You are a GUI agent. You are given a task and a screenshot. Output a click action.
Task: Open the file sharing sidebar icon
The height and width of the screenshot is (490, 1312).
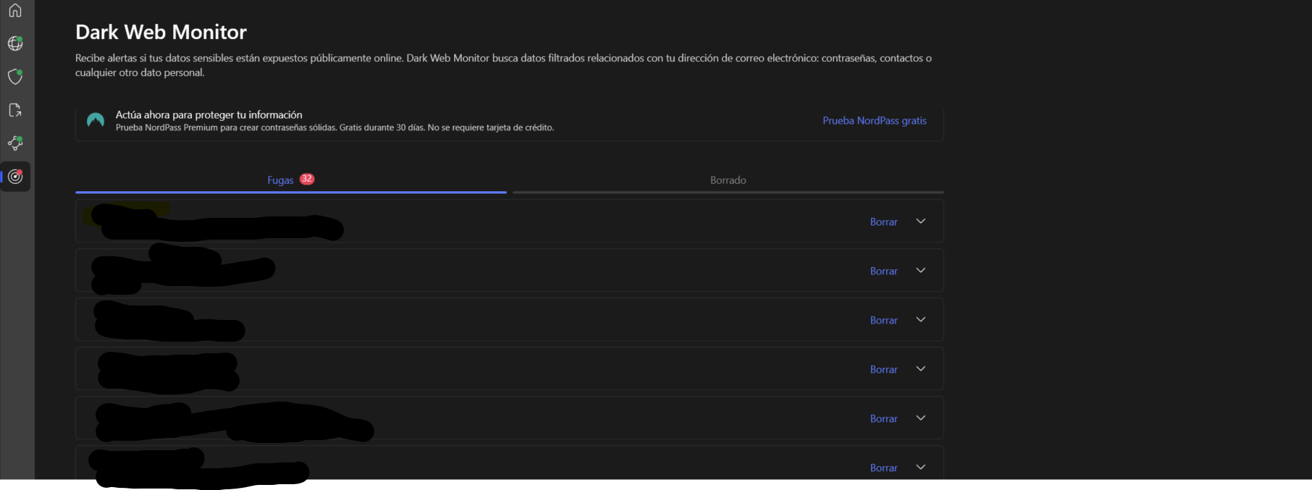(x=15, y=110)
